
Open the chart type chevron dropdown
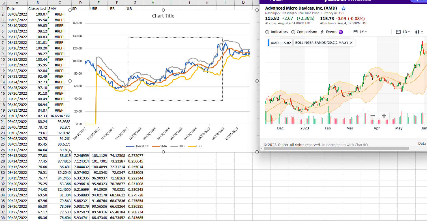tap(422, 32)
